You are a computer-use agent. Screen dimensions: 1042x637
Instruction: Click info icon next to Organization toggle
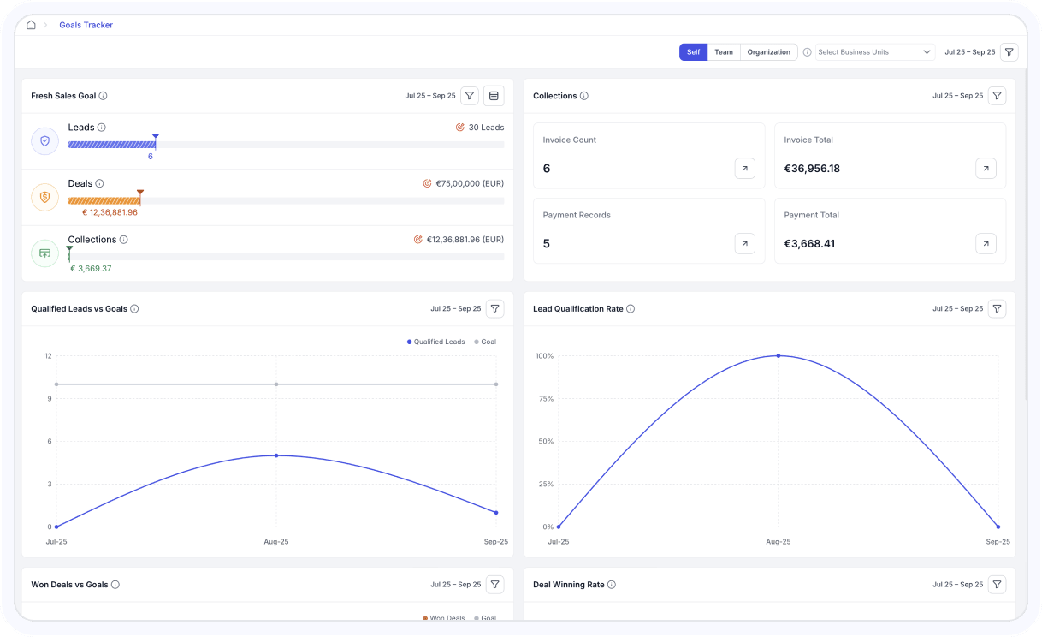[807, 52]
